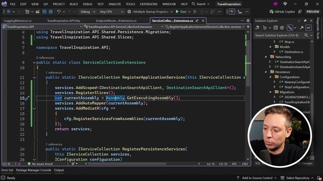The width and height of the screenshot is (323, 181).
Task: Click Solution Explorer Properties wrench icon
Action: (302, 28)
